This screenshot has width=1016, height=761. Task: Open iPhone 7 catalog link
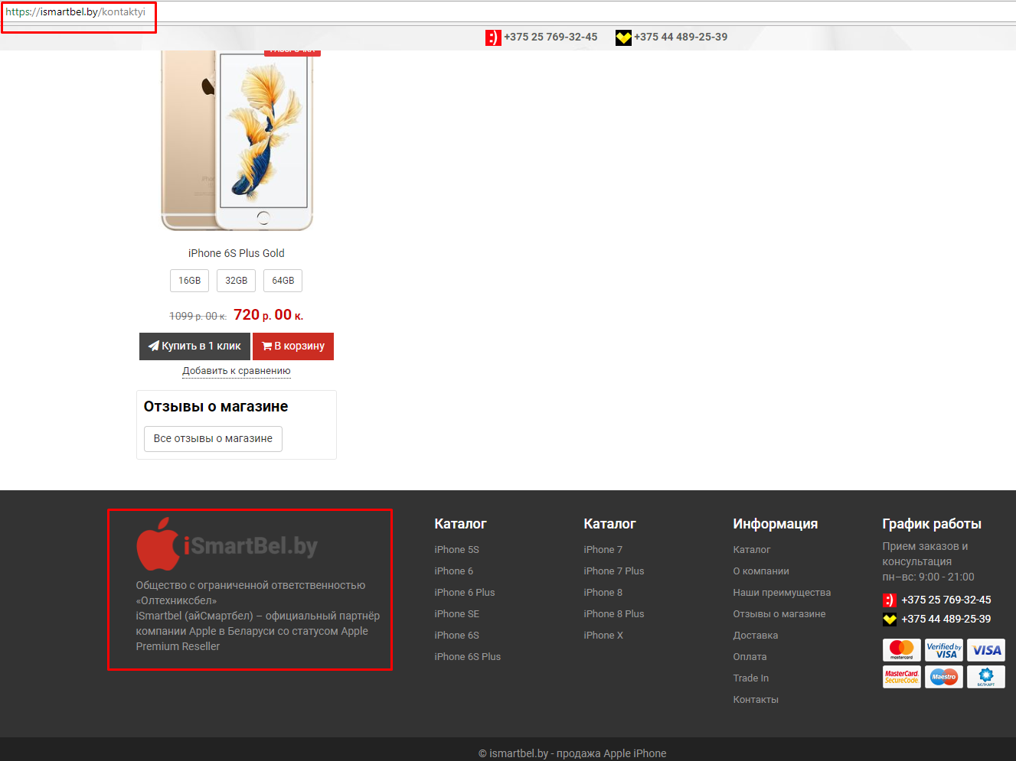coord(603,550)
